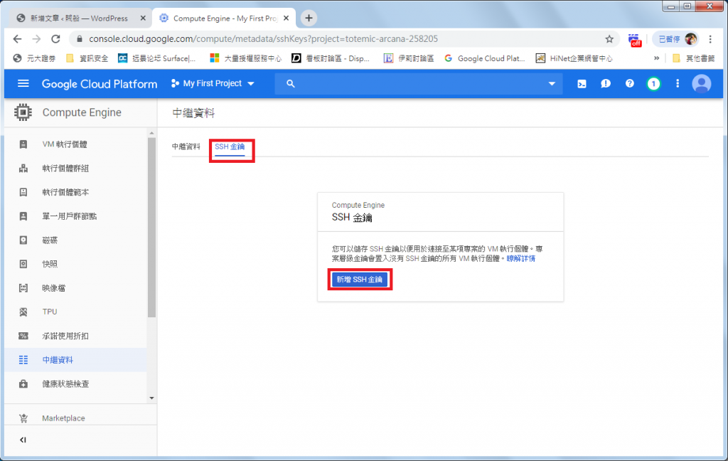Expand the search bar dropdown arrow
Image resolution: width=728 pixels, height=461 pixels.
click(x=552, y=84)
